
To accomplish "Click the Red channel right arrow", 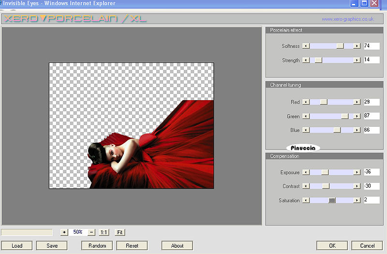I will [357, 102].
